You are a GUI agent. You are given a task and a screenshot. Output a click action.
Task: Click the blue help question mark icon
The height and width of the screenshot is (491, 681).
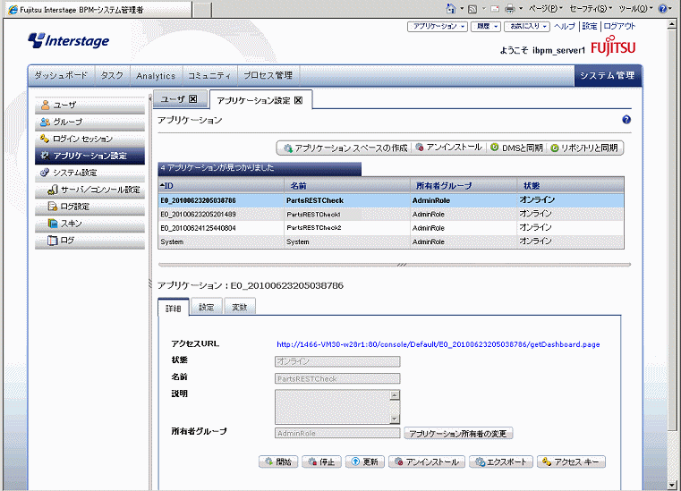click(626, 120)
